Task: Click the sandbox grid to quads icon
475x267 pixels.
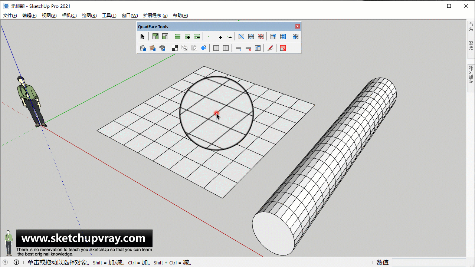Action: (143, 48)
